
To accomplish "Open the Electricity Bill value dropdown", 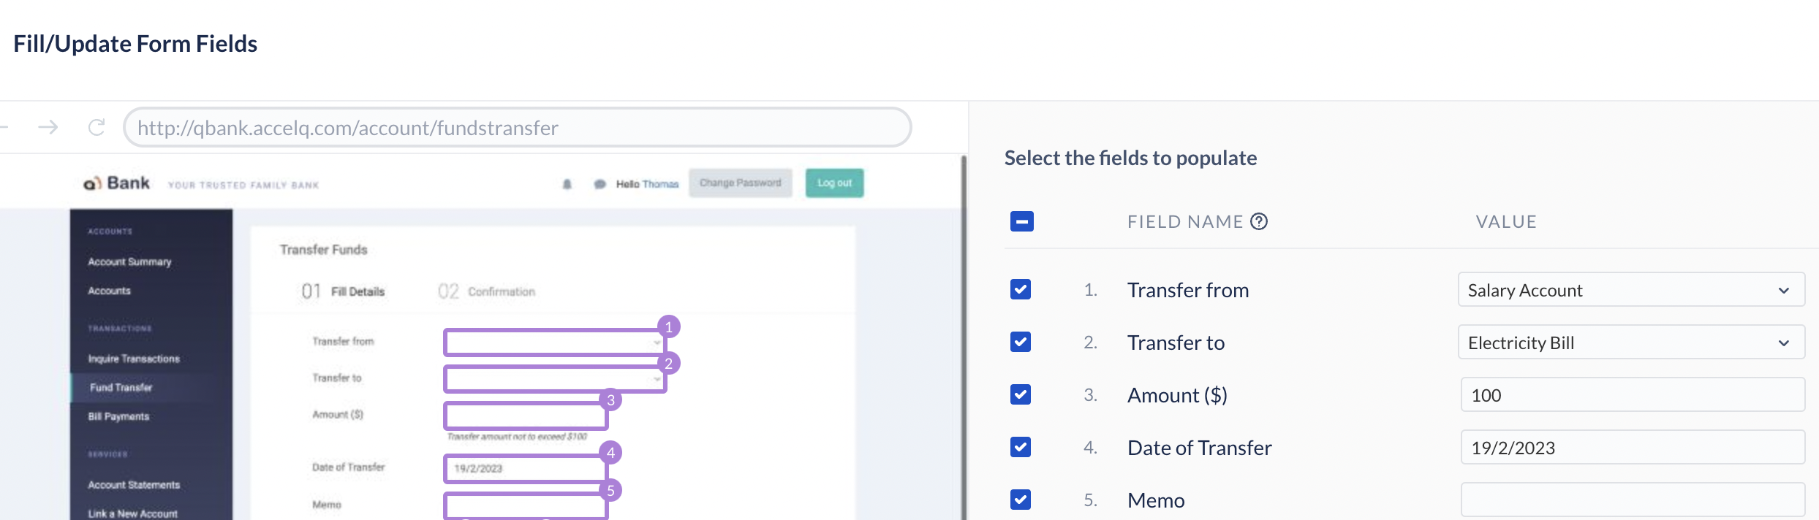I will tap(1631, 343).
